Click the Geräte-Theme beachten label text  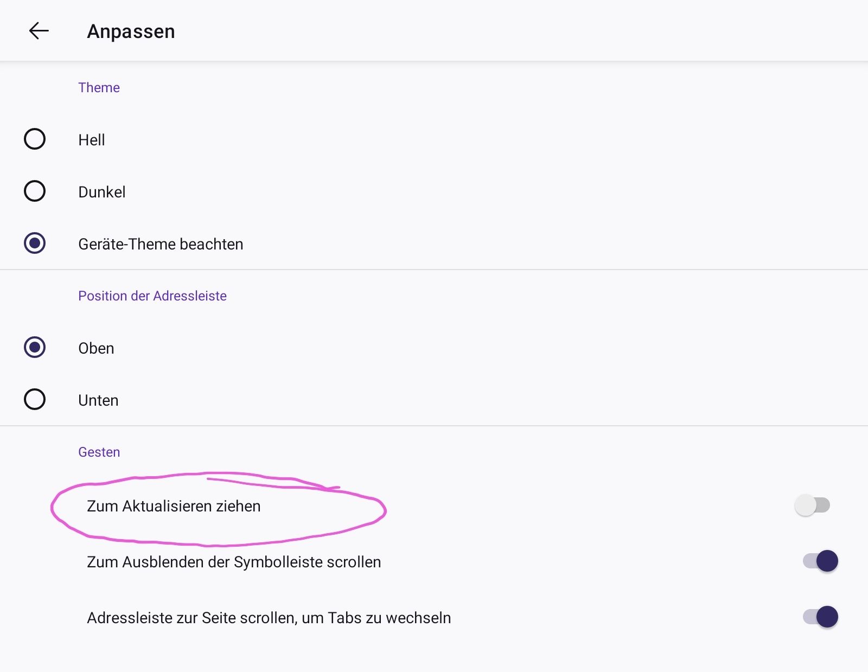point(161,244)
